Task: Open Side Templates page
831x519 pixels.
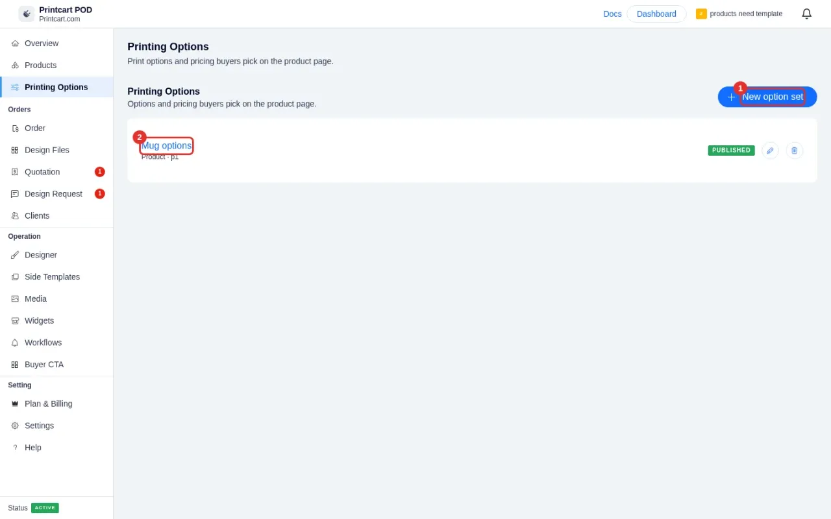Action: (x=56, y=277)
